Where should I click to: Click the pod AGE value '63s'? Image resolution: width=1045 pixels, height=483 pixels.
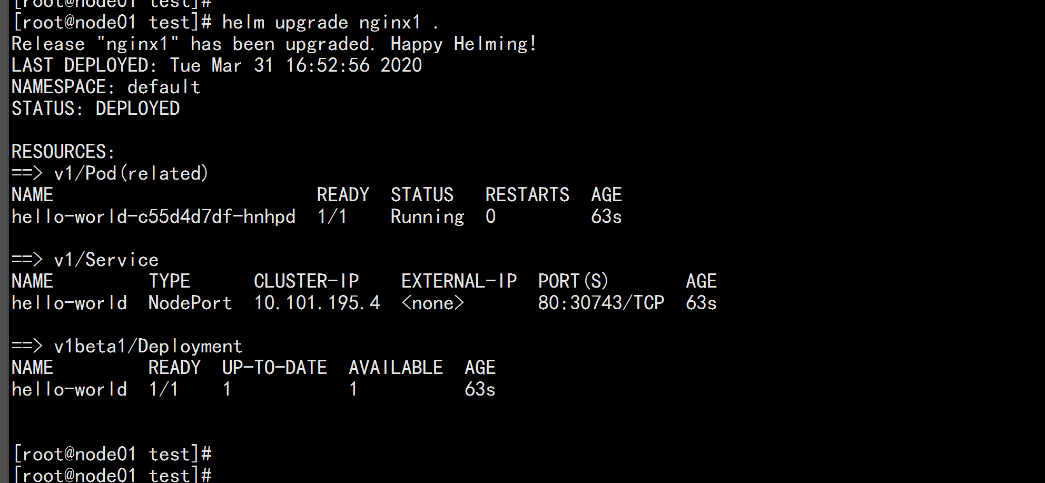pyautogui.click(x=606, y=216)
